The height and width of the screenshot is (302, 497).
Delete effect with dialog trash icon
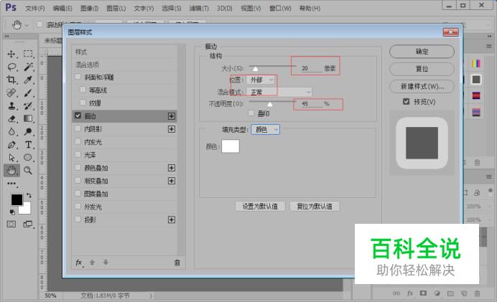tap(177, 263)
